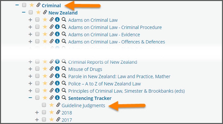Click favourite star next to Criminal
Screen dimensions: 223x124
(32, 5)
